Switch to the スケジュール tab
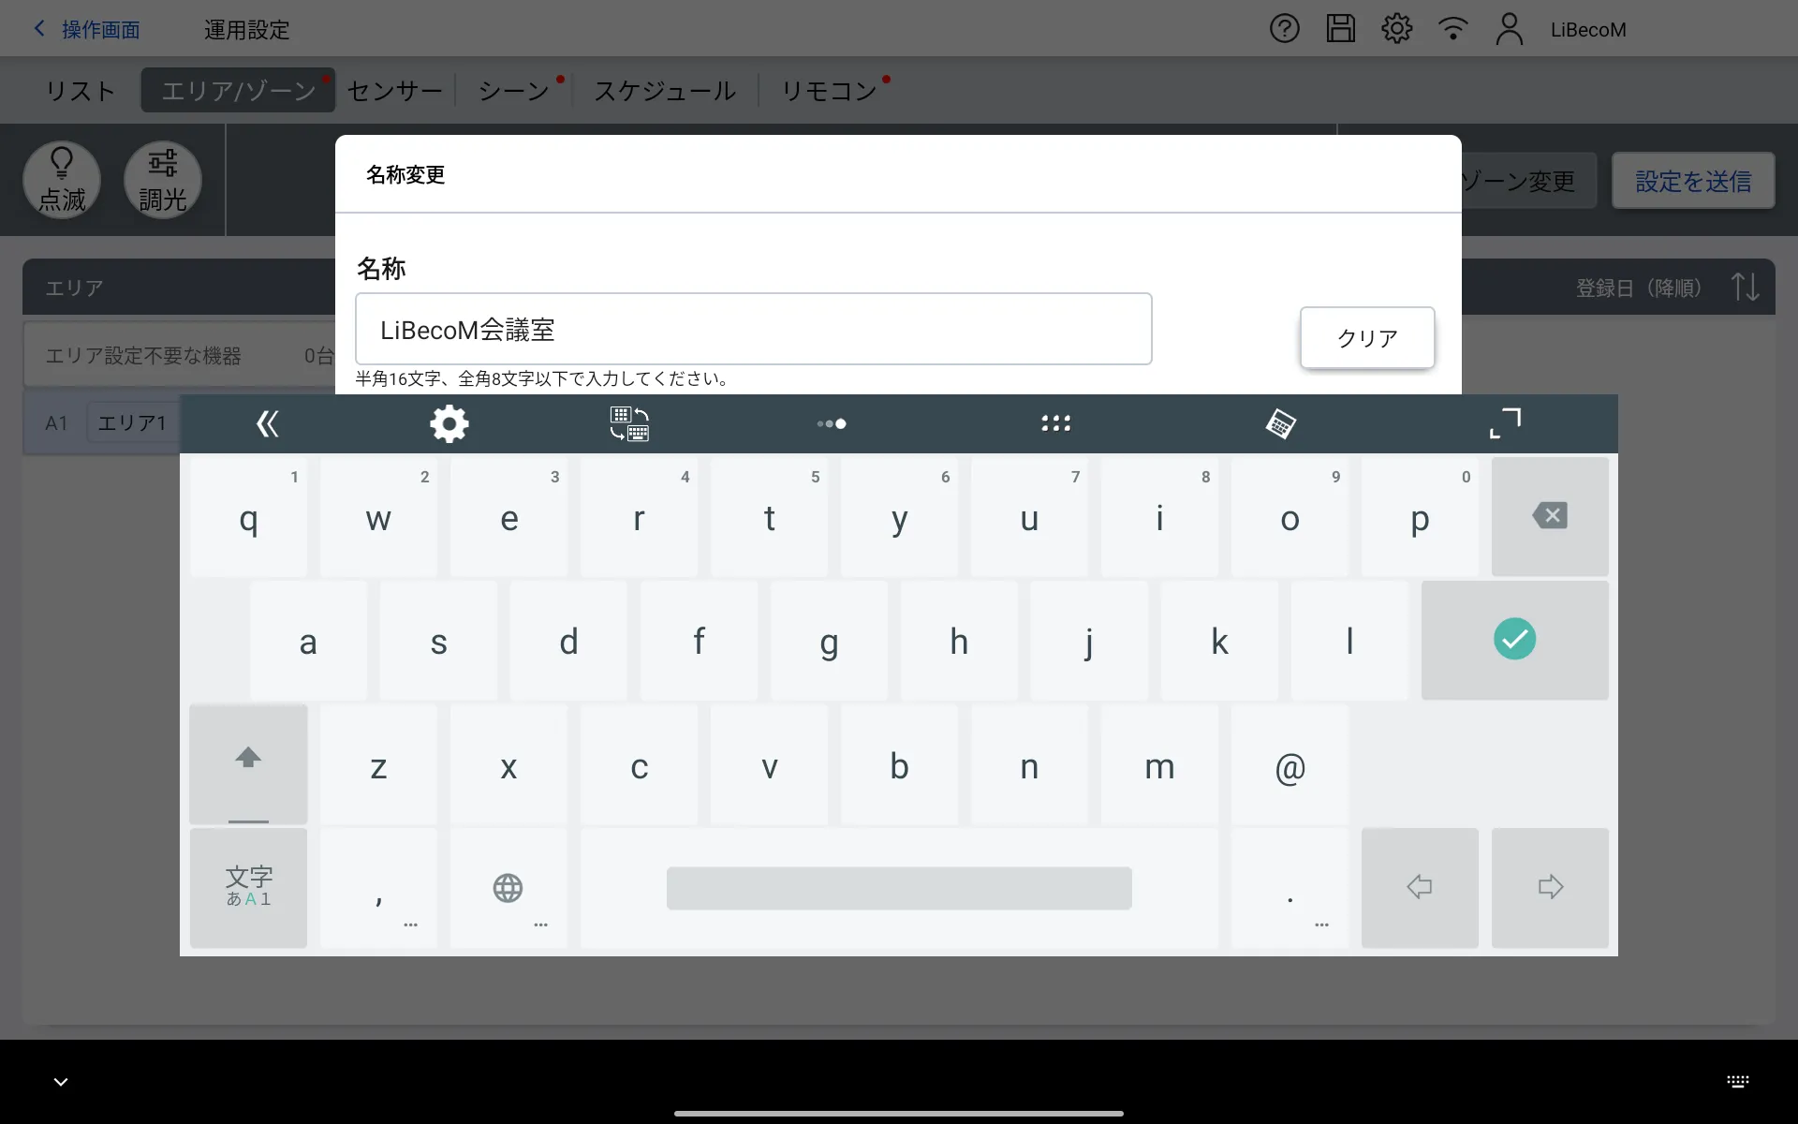Screen dimensions: 1798x1124 pyautogui.click(x=665, y=91)
